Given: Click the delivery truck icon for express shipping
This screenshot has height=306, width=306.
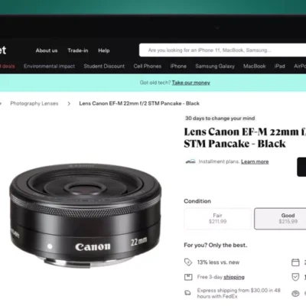Looking at the screenshot, I should [x=187, y=293].
